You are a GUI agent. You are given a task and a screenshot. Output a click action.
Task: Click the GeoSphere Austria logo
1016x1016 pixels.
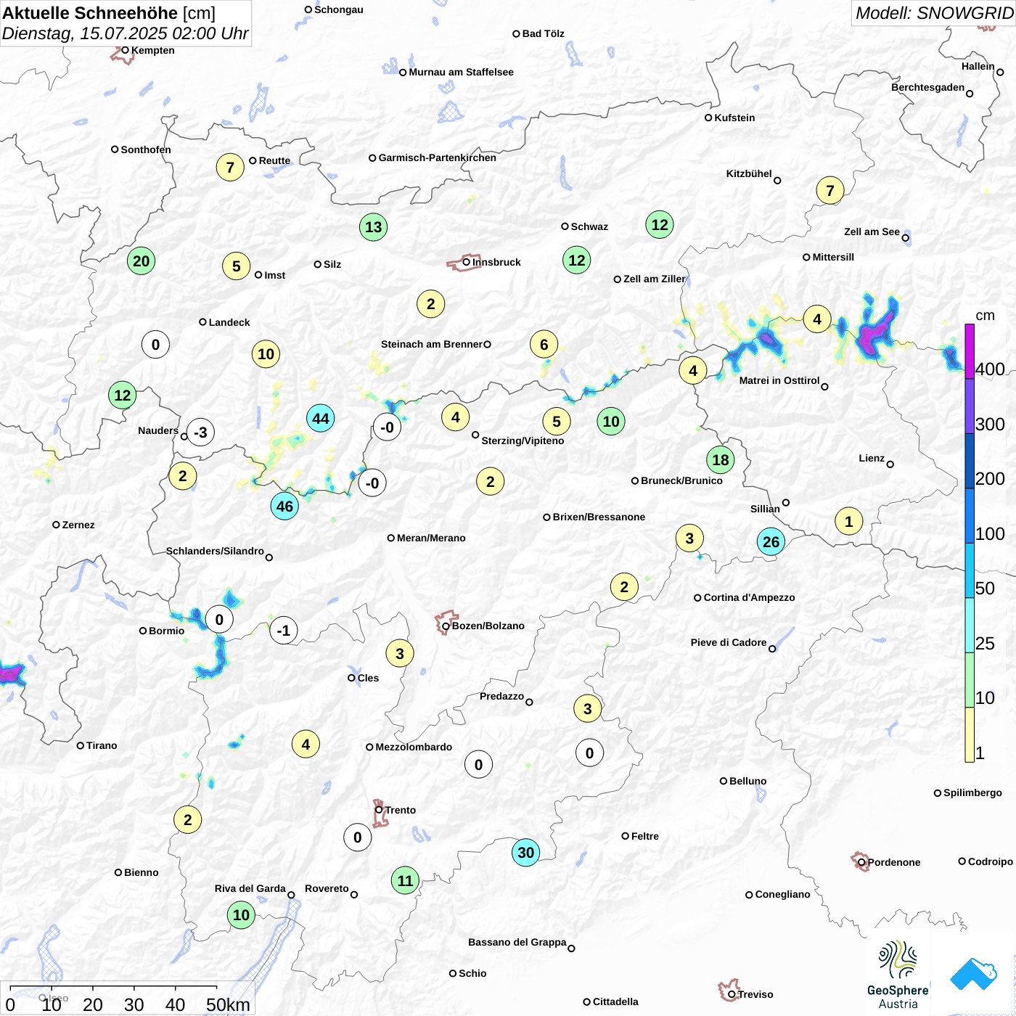898,975
